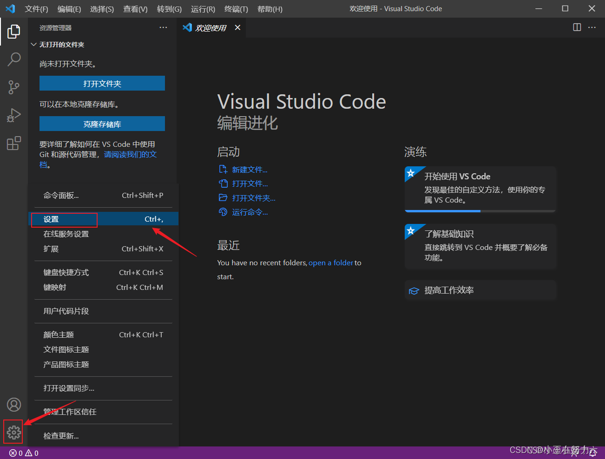Open the 选择(S) menu

click(102, 9)
